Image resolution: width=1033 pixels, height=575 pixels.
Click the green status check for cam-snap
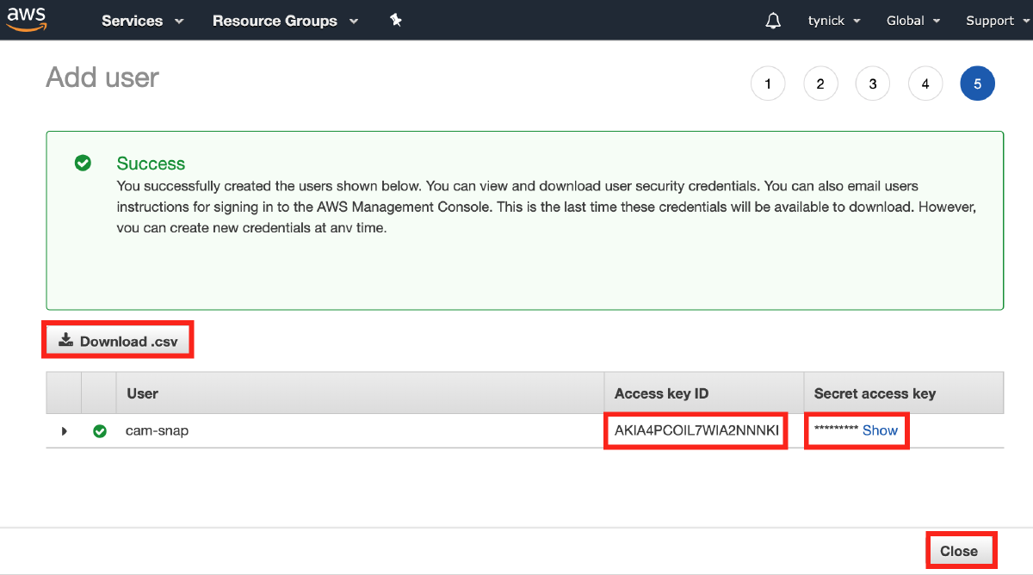click(100, 431)
